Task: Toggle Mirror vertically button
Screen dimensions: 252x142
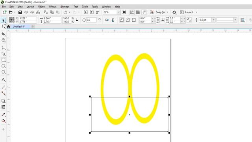Action: coord(113,20)
